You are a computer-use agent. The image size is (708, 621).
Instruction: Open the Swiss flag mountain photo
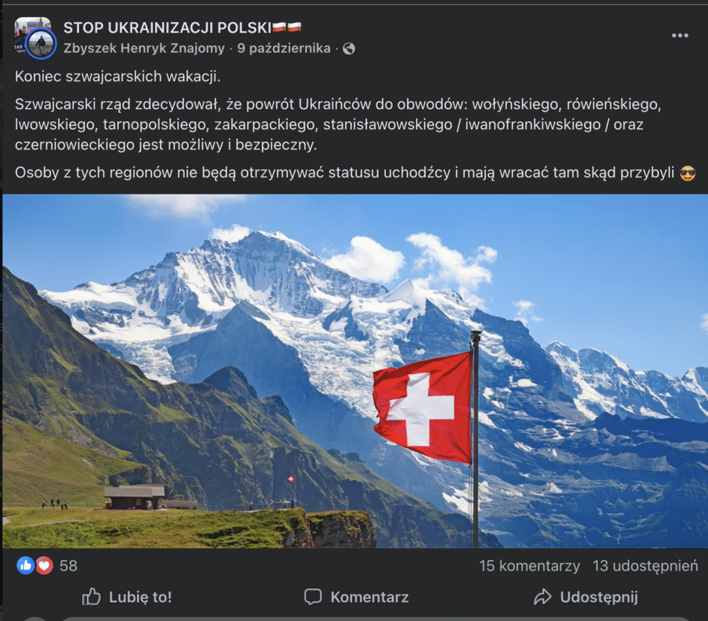[355, 371]
